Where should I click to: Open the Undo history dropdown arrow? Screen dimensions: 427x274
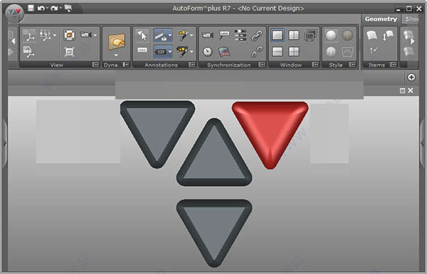[x=47, y=8]
